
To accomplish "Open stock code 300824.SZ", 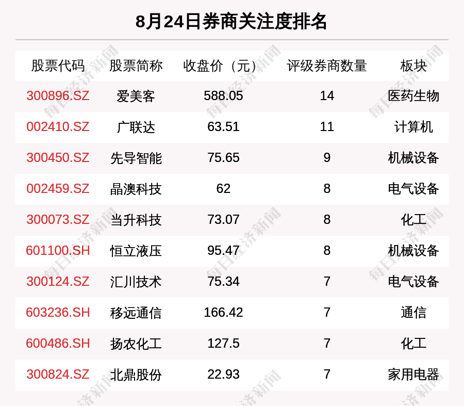I will coord(58,375).
